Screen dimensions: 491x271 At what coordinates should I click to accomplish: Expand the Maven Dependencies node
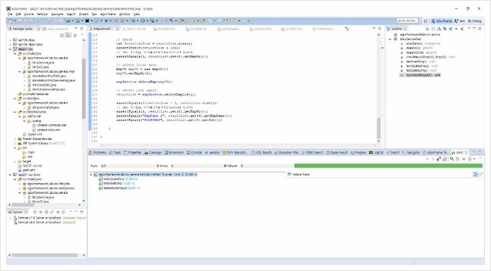(x=15, y=139)
